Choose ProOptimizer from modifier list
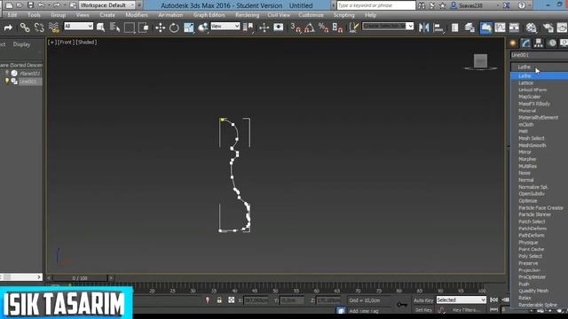 [532, 277]
